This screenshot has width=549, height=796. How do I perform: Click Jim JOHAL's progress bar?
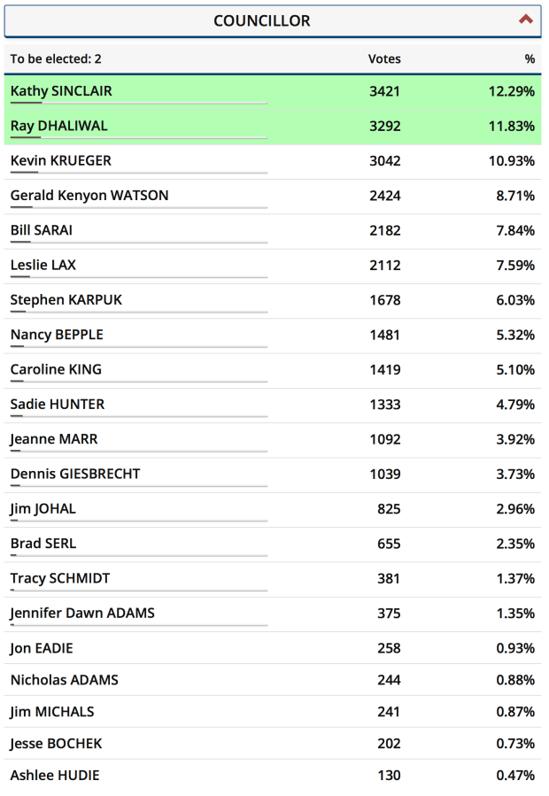tap(138, 521)
